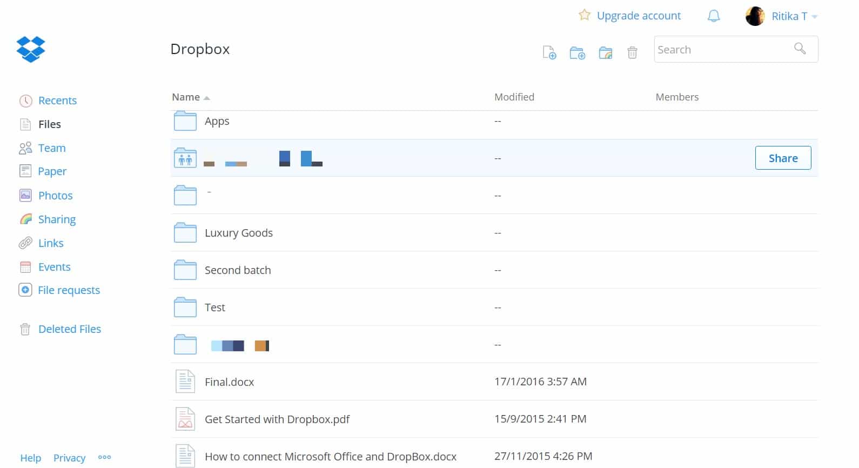Open Photos section
The image size is (859, 468).
(55, 196)
